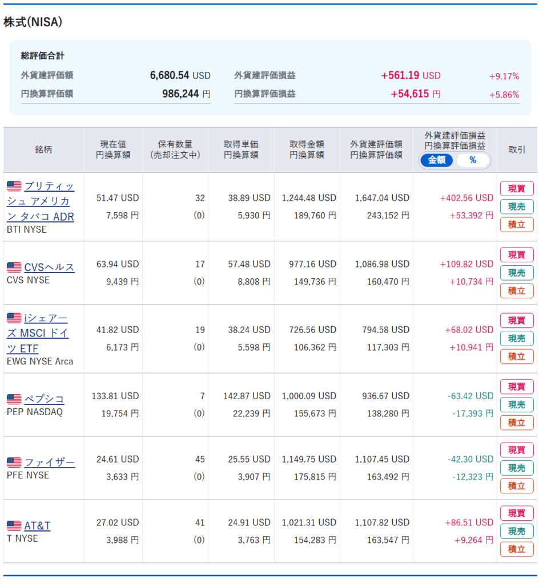The image size is (543, 584).
Task: Click 積立 button for AT&T row
Action: (517, 549)
